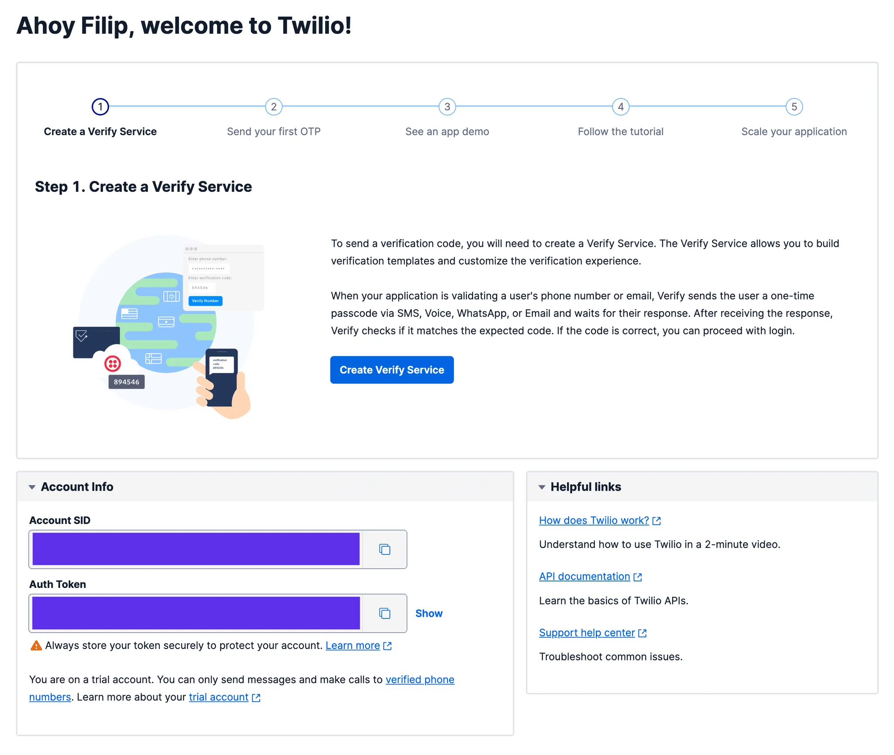The height and width of the screenshot is (755, 894).
Task: Select step 4 Follow the tutorial
Action: tap(620, 107)
